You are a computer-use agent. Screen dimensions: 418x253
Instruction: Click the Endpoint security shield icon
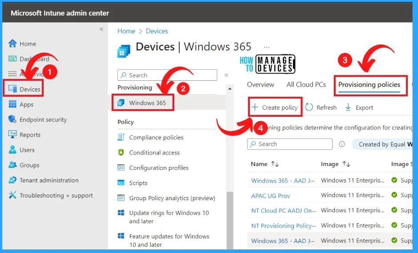[x=12, y=119]
